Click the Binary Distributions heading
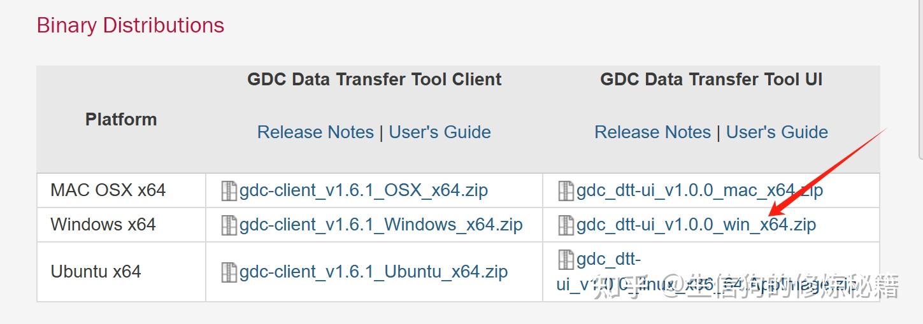 point(131,25)
